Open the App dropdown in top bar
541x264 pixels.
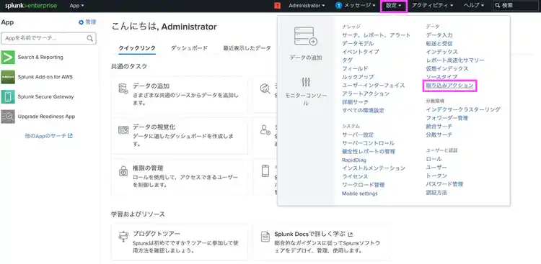76,6
